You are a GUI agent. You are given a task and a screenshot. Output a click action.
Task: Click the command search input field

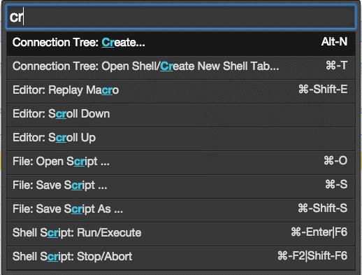[x=181, y=17]
